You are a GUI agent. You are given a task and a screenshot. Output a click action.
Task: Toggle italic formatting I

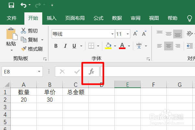pyautogui.click(x=65, y=46)
